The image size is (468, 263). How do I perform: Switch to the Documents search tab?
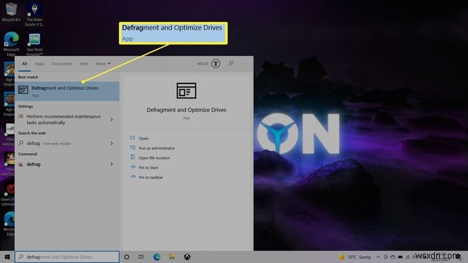pos(62,64)
